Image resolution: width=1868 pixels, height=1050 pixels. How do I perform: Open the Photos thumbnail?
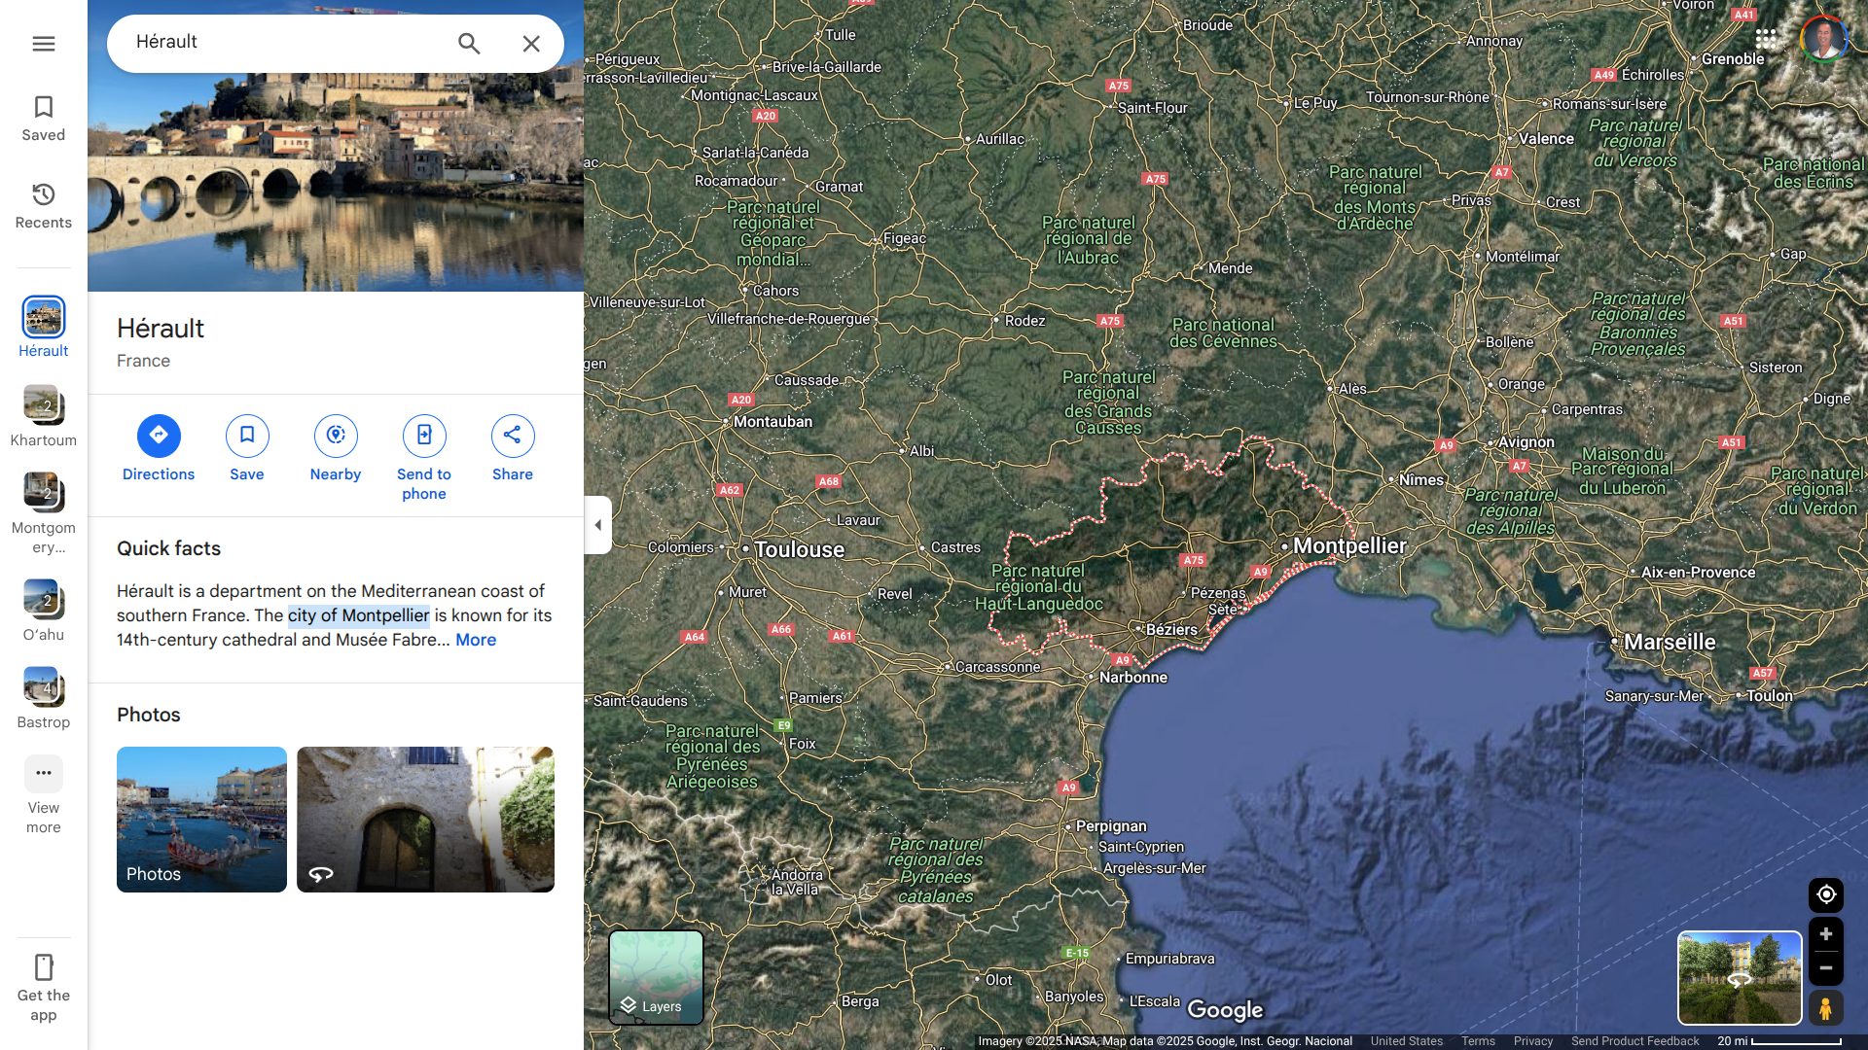(x=201, y=819)
